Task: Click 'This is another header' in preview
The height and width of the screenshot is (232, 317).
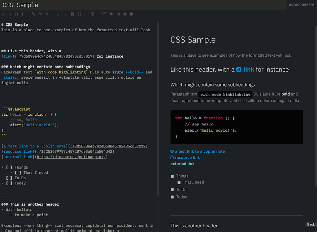Action: point(194,226)
